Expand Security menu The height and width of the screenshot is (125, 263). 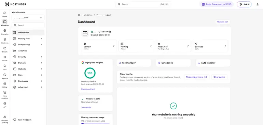28,57
